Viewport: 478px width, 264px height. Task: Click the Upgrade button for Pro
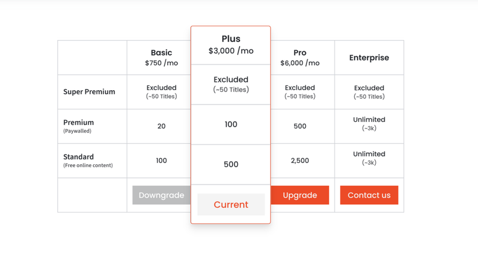(x=300, y=195)
